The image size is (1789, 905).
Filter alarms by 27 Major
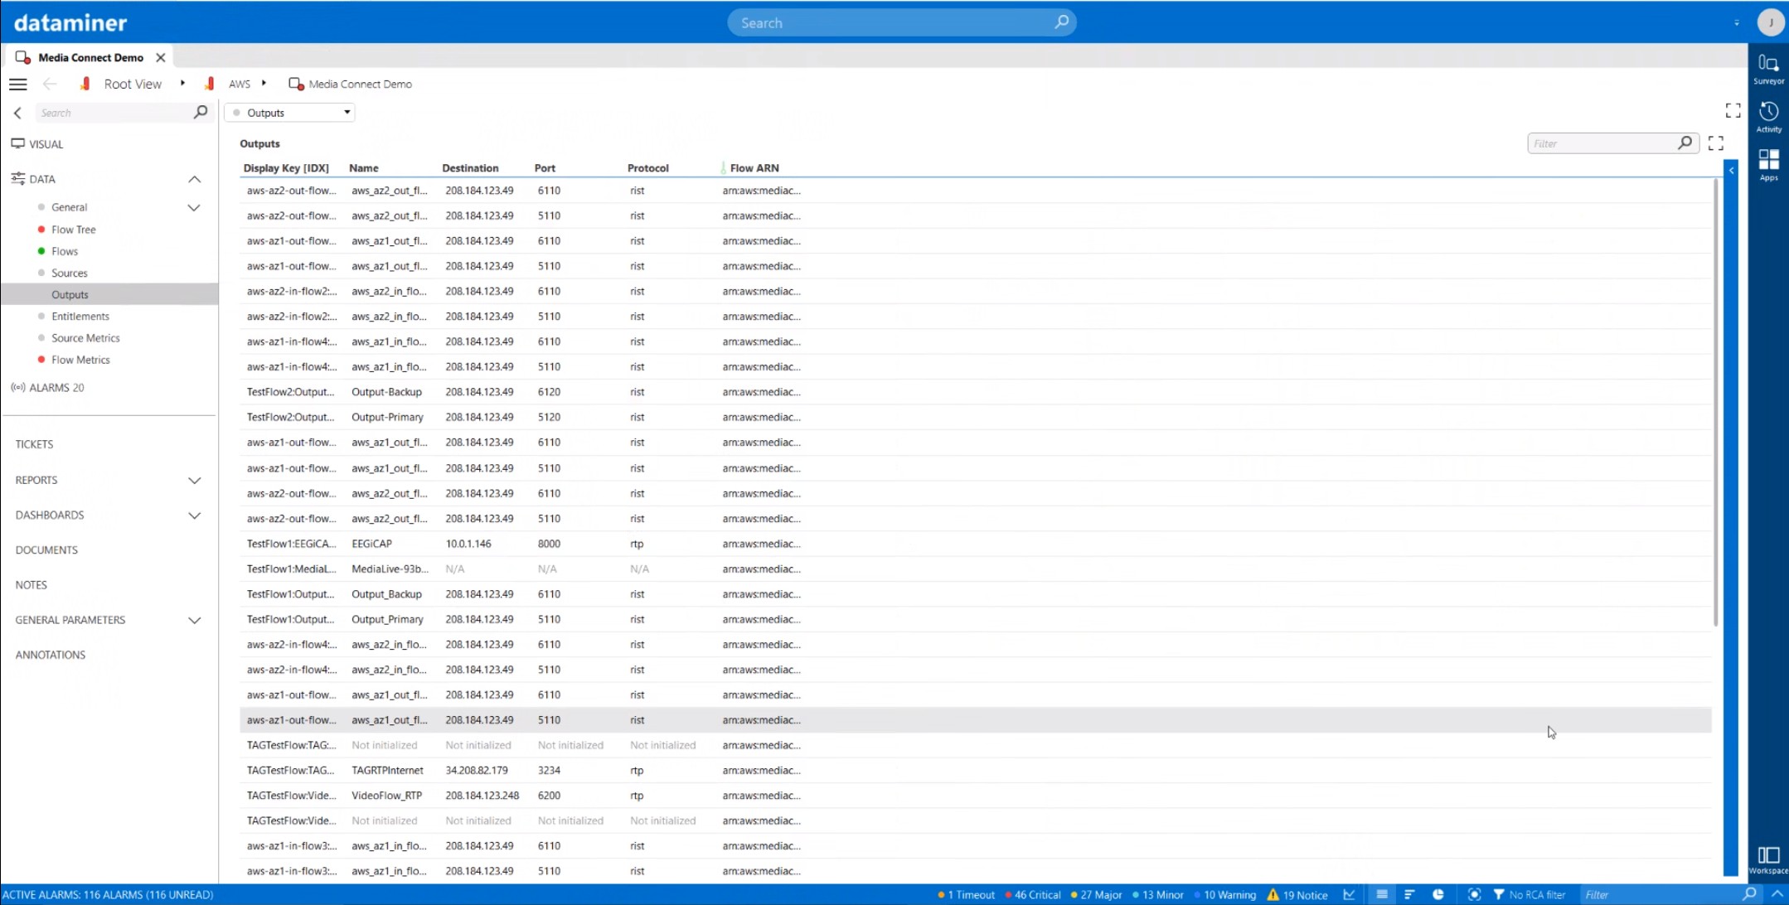coord(1096,894)
